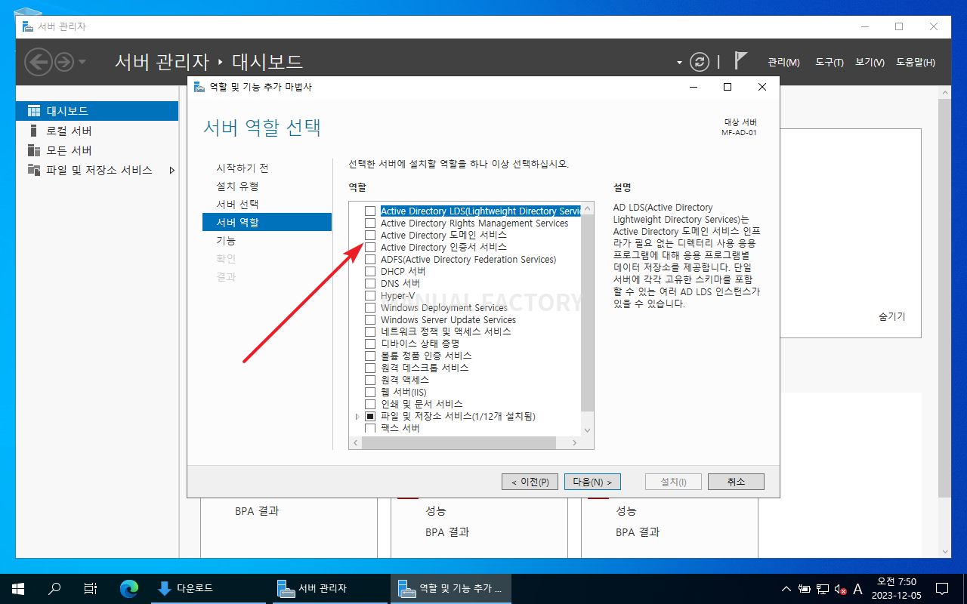This screenshot has height=604, width=967.
Task: Open dropdown arrow left of refresh icon
Action: (x=679, y=63)
